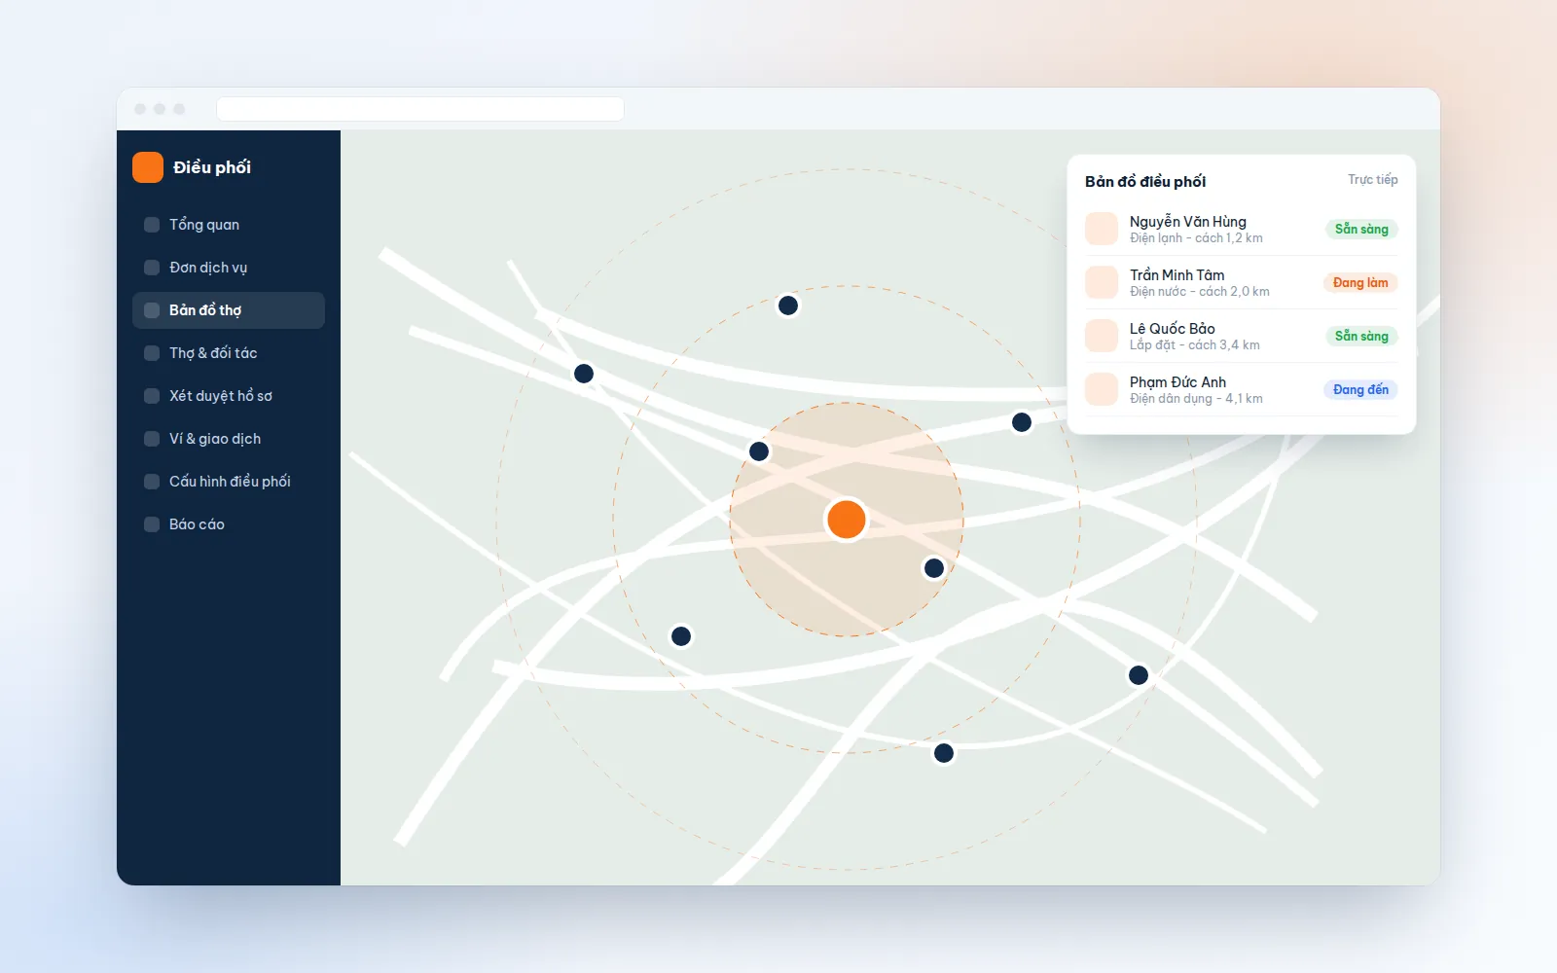Click Phạm Đức Anh's avatar
Screen dimensions: 1557x973
1102,389
